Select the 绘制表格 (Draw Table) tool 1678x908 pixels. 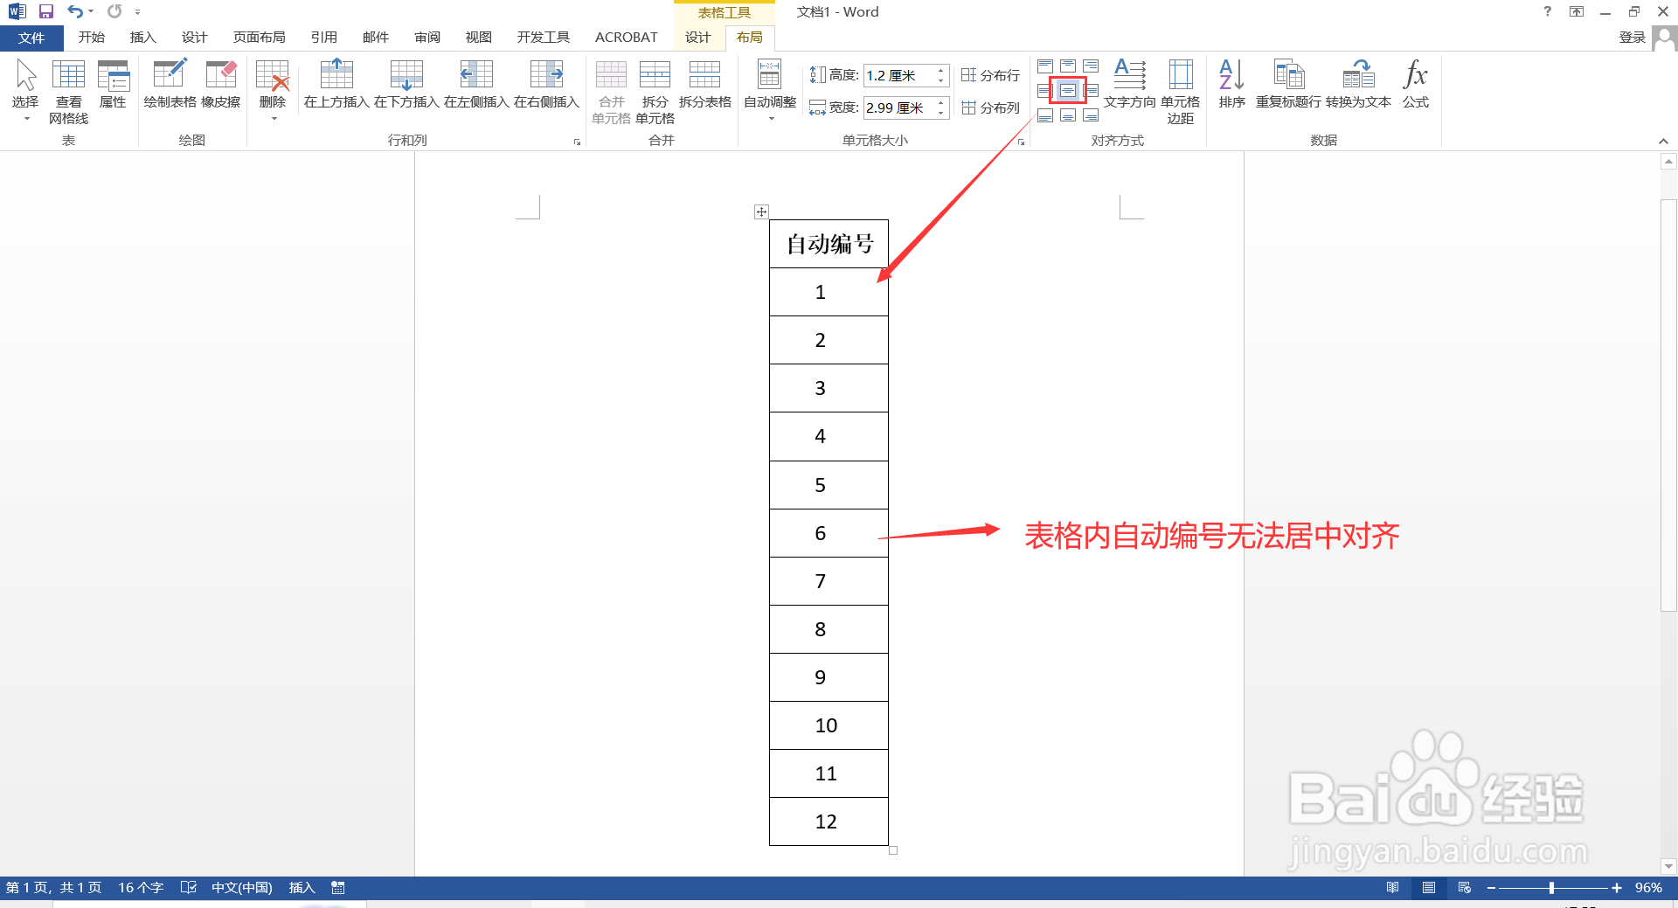(x=169, y=87)
